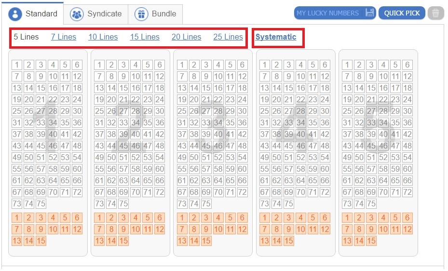Choose the 10 Lines link

tap(103, 37)
